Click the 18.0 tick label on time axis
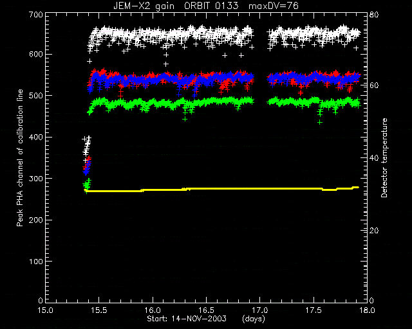 coord(367,310)
